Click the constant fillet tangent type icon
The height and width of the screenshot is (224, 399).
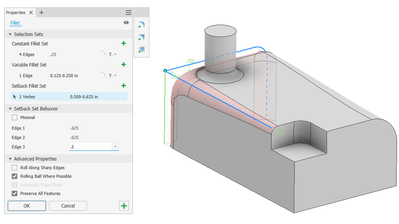(x=102, y=54)
